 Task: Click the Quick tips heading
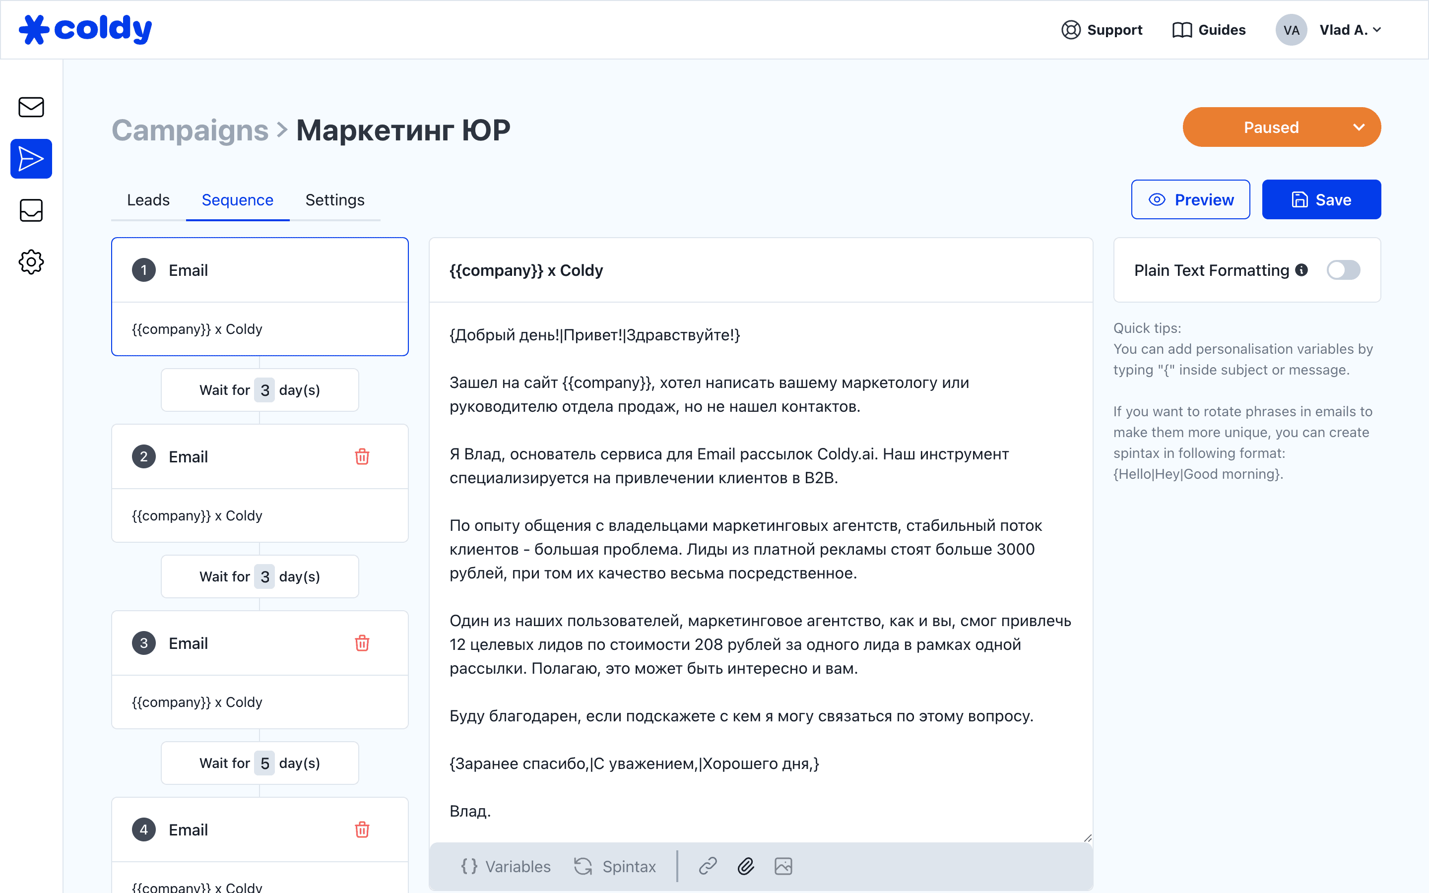coord(1147,328)
